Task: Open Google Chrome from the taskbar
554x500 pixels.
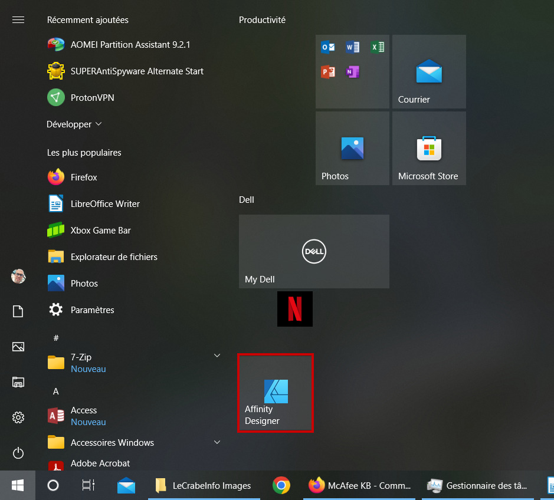Action: (281, 485)
